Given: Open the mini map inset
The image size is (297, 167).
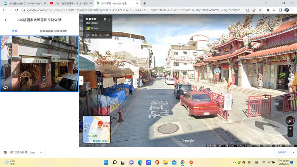Looking at the screenshot, I should click(97, 130).
